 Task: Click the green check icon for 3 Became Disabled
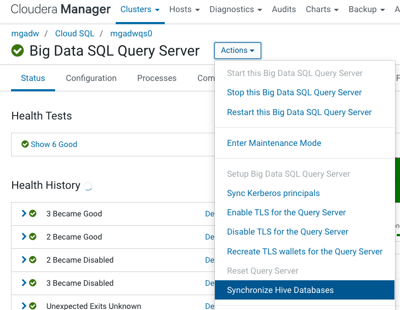pos(33,283)
